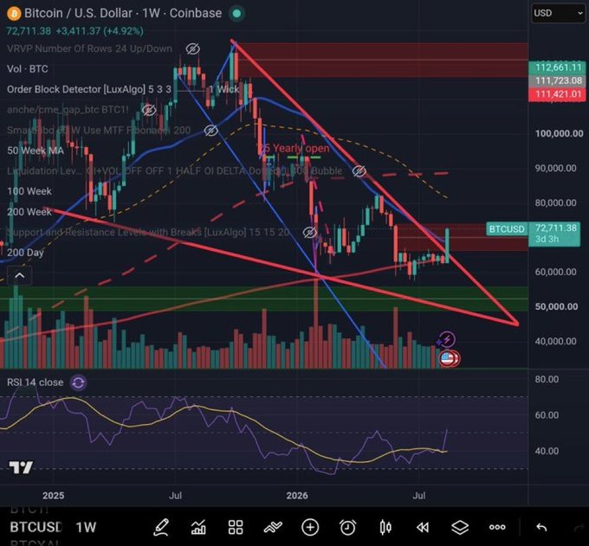The width and height of the screenshot is (589, 546).
Task: Open indicators icon in bottom toolbar
Action: 273,528
